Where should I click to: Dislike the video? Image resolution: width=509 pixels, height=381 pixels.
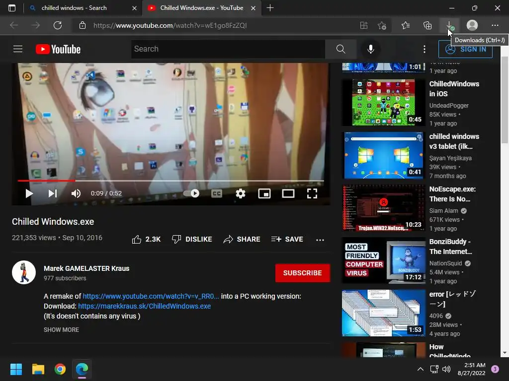tap(192, 240)
